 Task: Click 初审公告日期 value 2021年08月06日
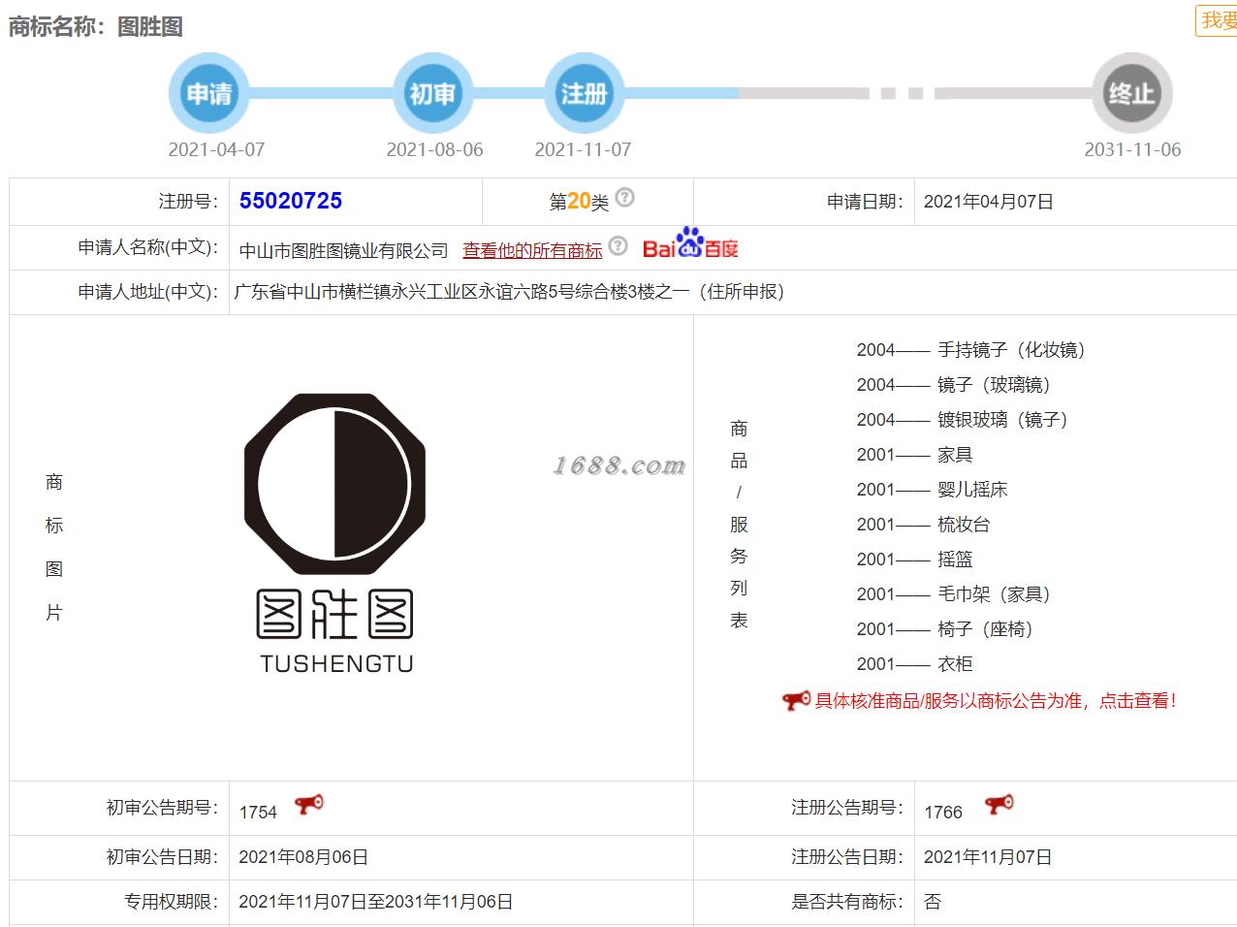point(303,857)
